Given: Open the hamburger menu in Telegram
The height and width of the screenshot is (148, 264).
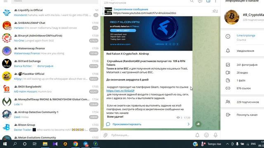Looking at the screenshot, I should tap(5, 1).
